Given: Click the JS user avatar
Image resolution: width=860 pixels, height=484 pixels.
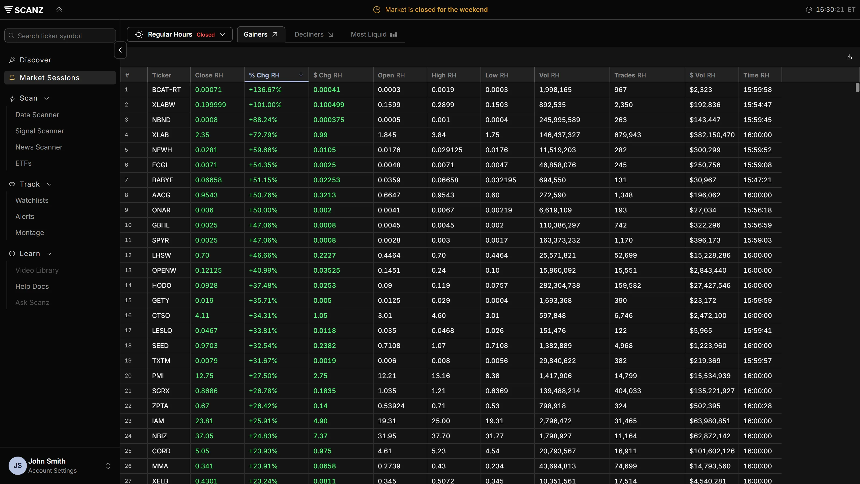Looking at the screenshot, I should tap(17, 466).
